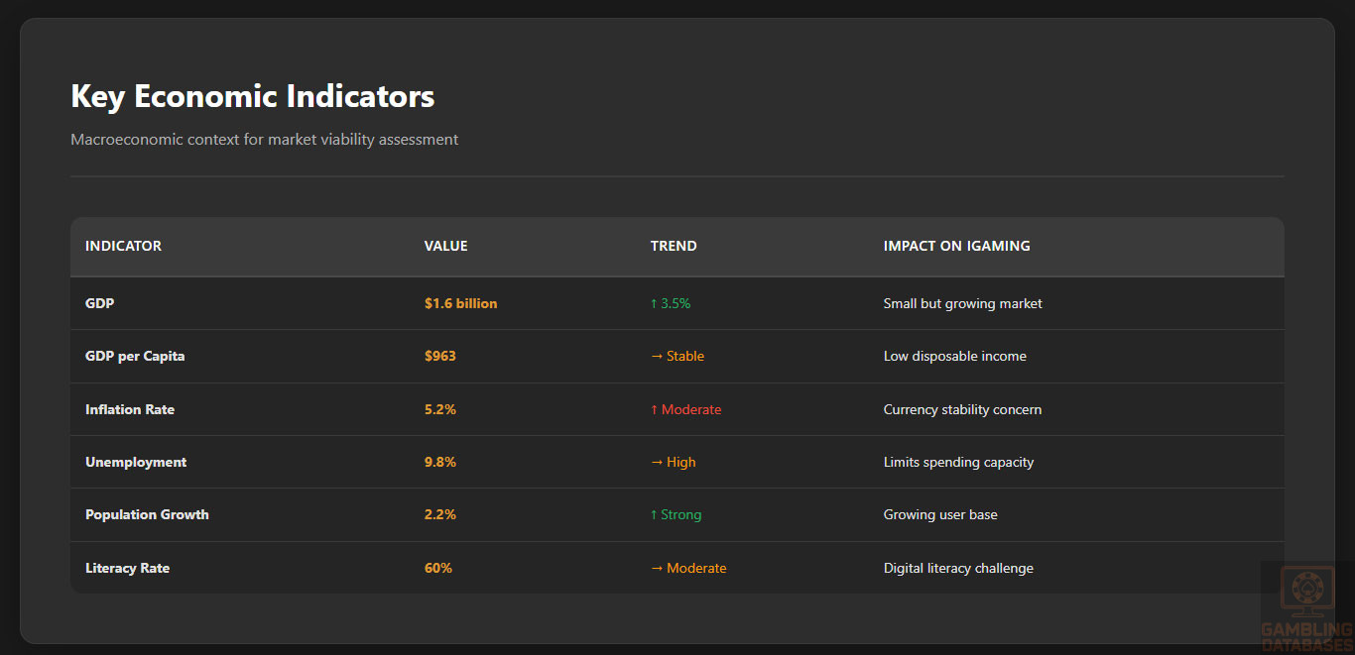Viewport: 1355px width, 655px height.
Task: Click the Value column header
Action: pyautogui.click(x=445, y=246)
